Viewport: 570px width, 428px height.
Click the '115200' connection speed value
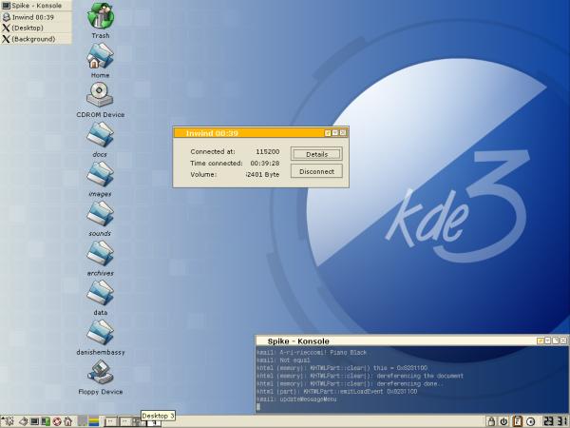pyautogui.click(x=268, y=152)
